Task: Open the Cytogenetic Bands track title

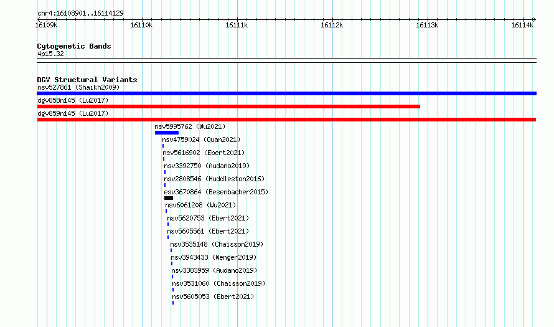Action: pos(74,46)
